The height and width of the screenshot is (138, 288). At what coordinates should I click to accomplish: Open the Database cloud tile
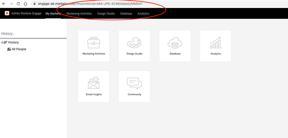175,46
